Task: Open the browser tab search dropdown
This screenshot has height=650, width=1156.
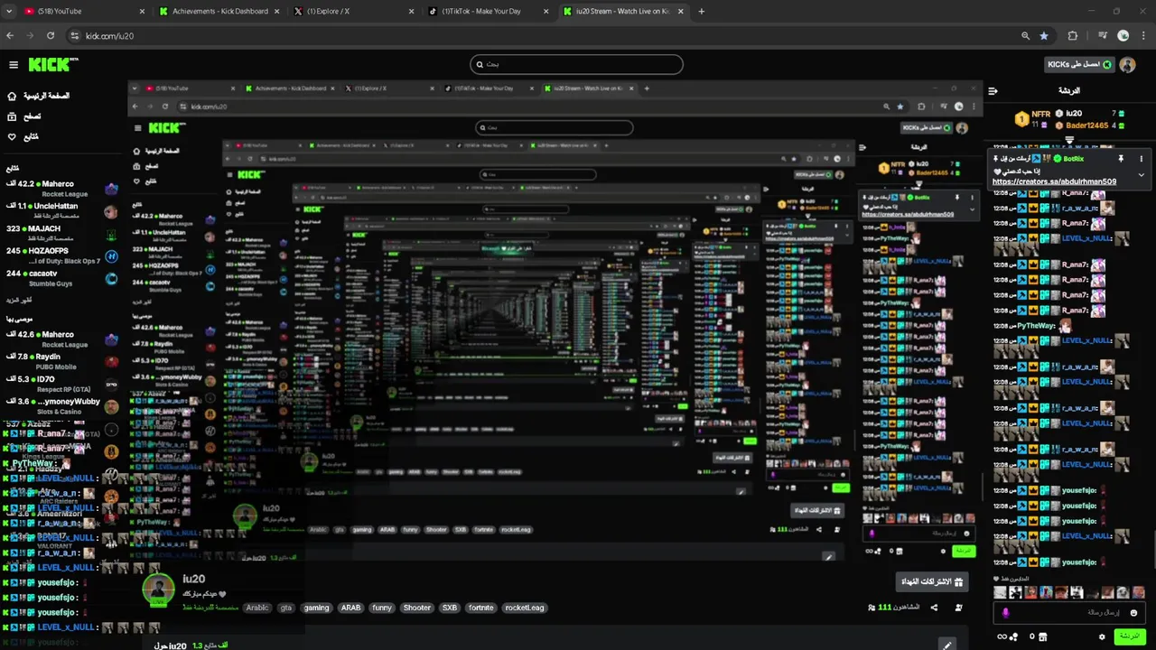Action: coord(11,12)
